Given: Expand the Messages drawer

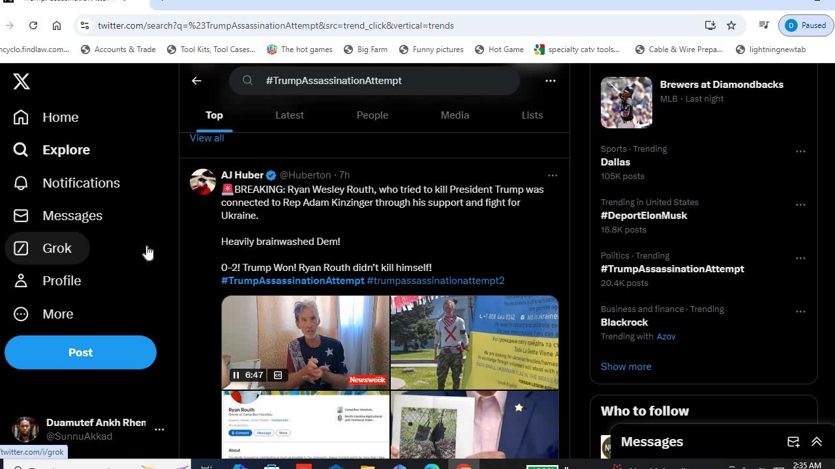Looking at the screenshot, I should tap(817, 442).
